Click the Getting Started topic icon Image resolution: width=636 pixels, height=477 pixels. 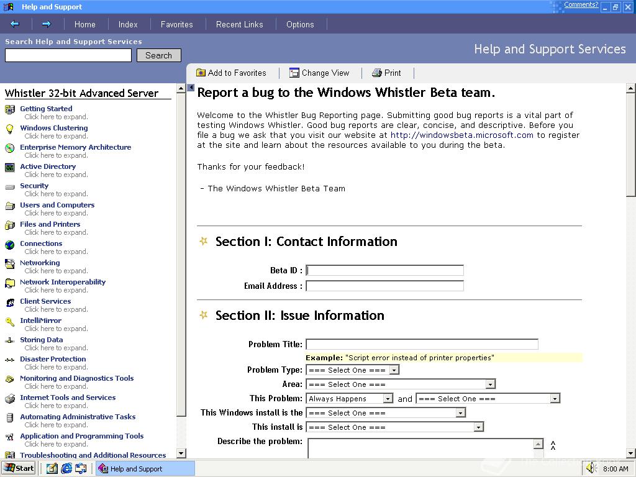click(x=10, y=109)
